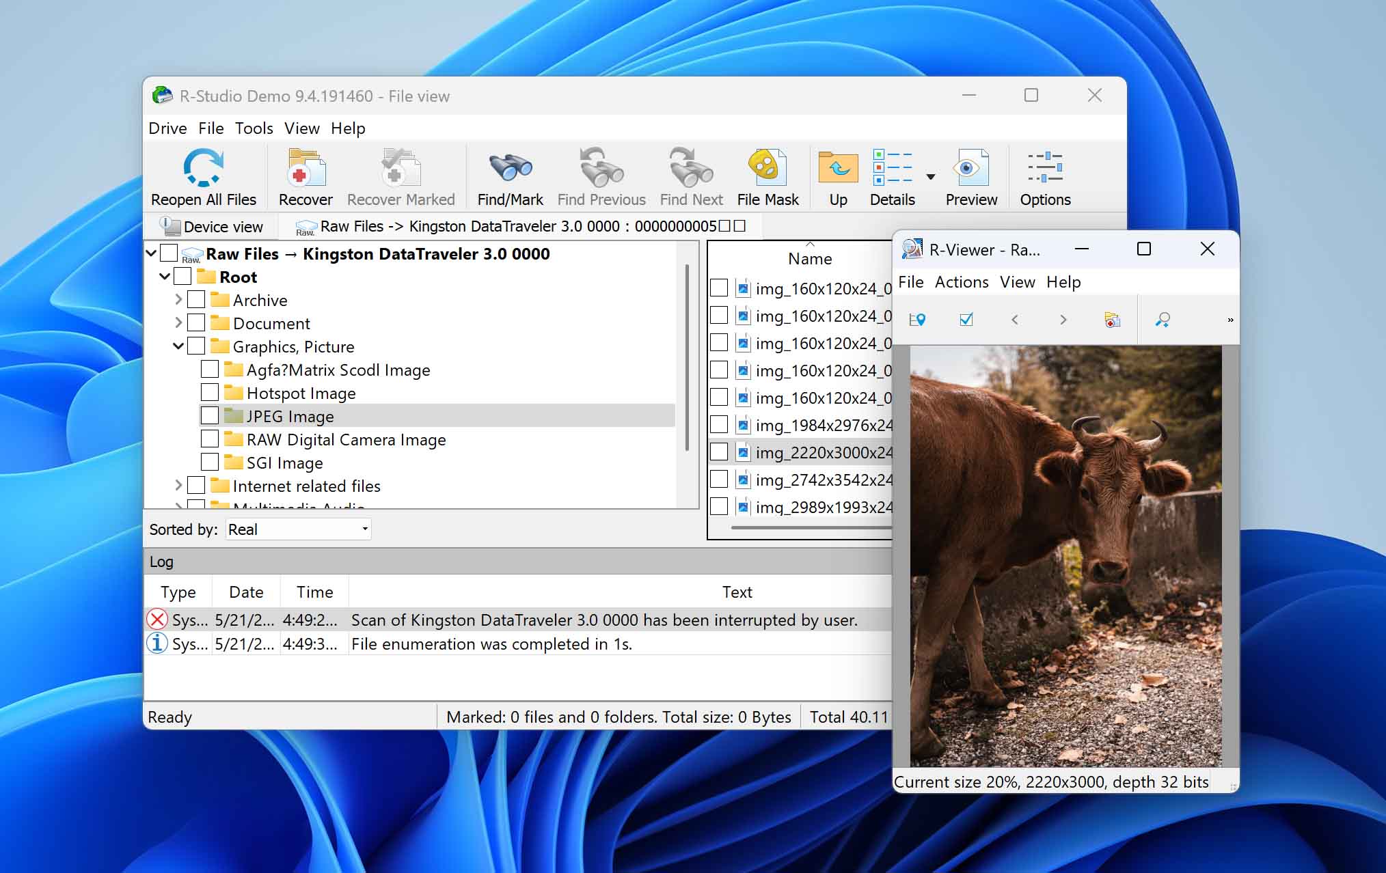This screenshot has width=1386, height=873.
Task: Mark the img_2220x3000x24 file checkbox
Action: 719,452
